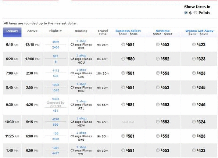Choose $245 Wanna Get Away for 8:45 AM flight
Viewport: 218px width, 158px height.
click(194, 87)
